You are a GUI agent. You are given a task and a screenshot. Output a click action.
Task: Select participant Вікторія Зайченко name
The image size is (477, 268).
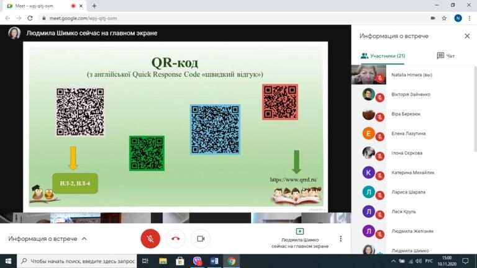411,94
